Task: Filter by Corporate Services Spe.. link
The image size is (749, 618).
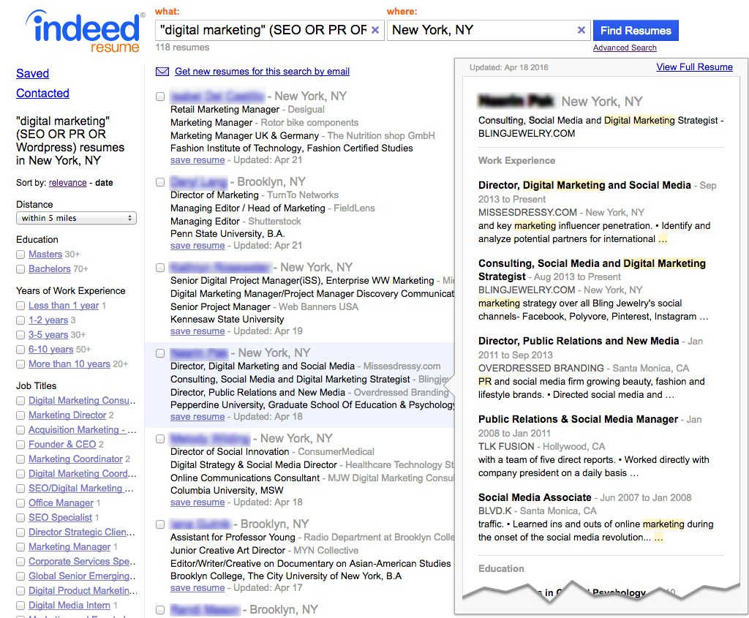Action: (x=82, y=562)
